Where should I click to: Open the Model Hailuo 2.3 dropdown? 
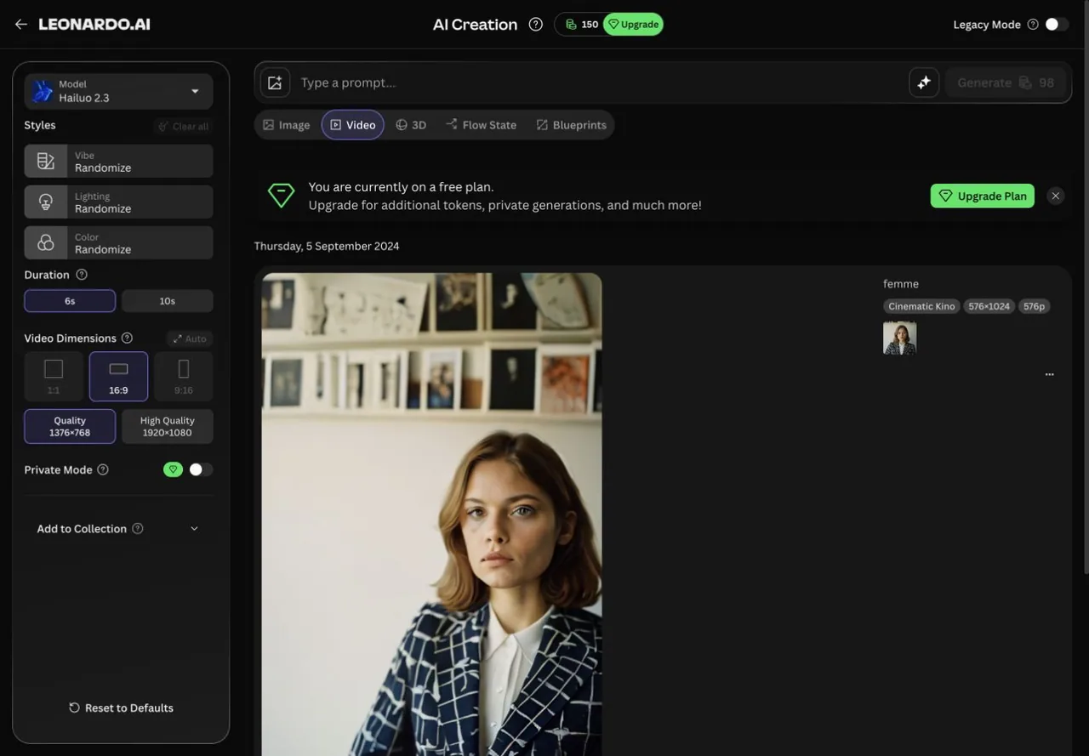point(118,91)
